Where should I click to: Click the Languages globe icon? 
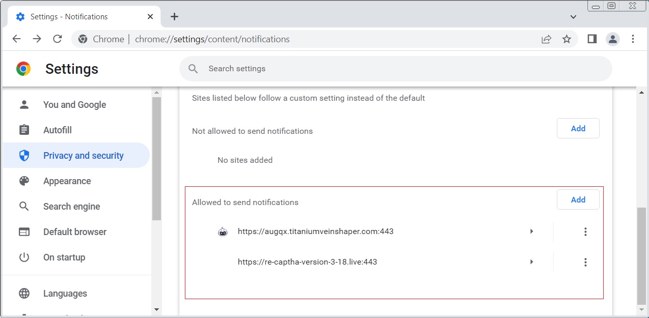point(24,293)
